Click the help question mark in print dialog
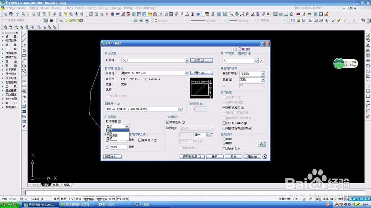371x208 pixels. [262, 43]
